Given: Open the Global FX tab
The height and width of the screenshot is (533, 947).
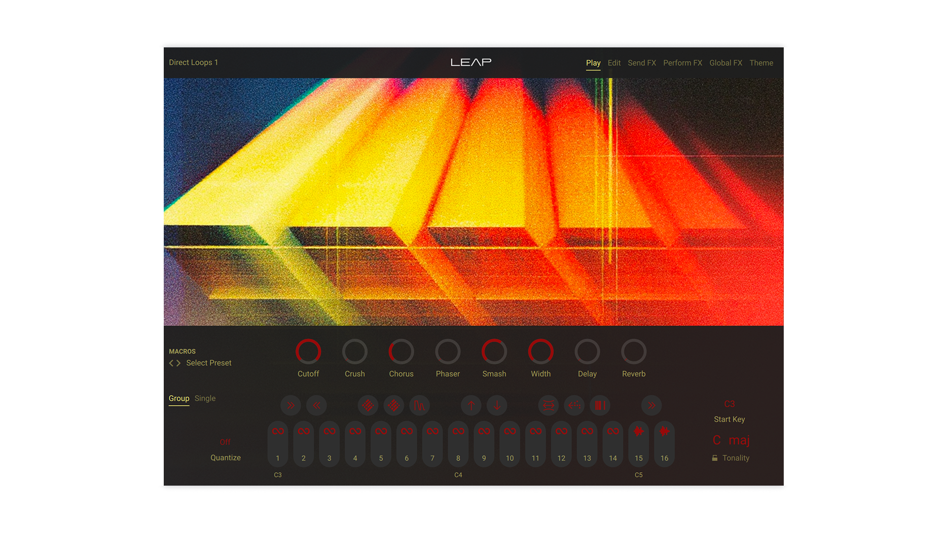Looking at the screenshot, I should [726, 63].
